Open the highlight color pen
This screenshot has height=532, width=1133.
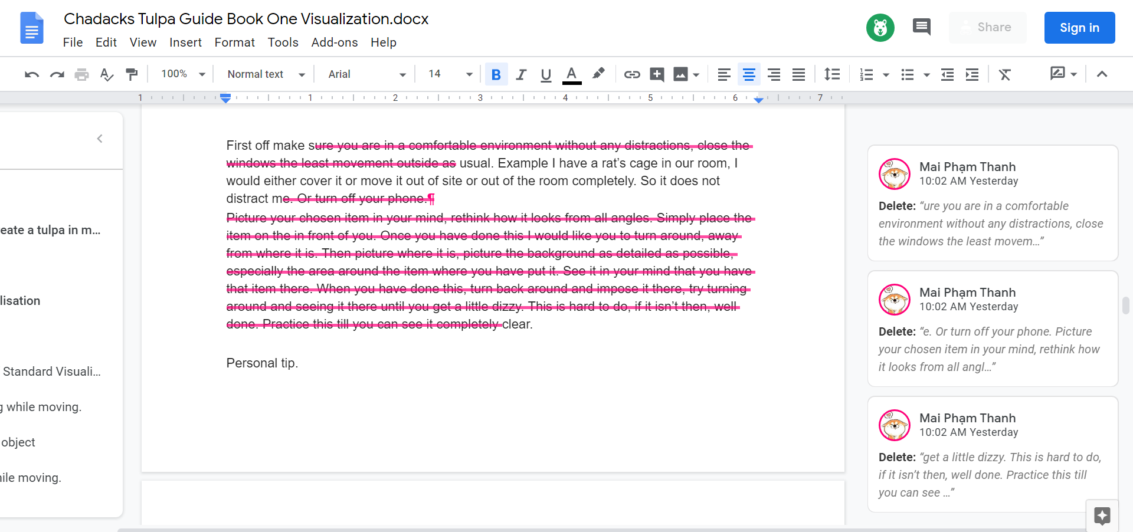click(598, 74)
